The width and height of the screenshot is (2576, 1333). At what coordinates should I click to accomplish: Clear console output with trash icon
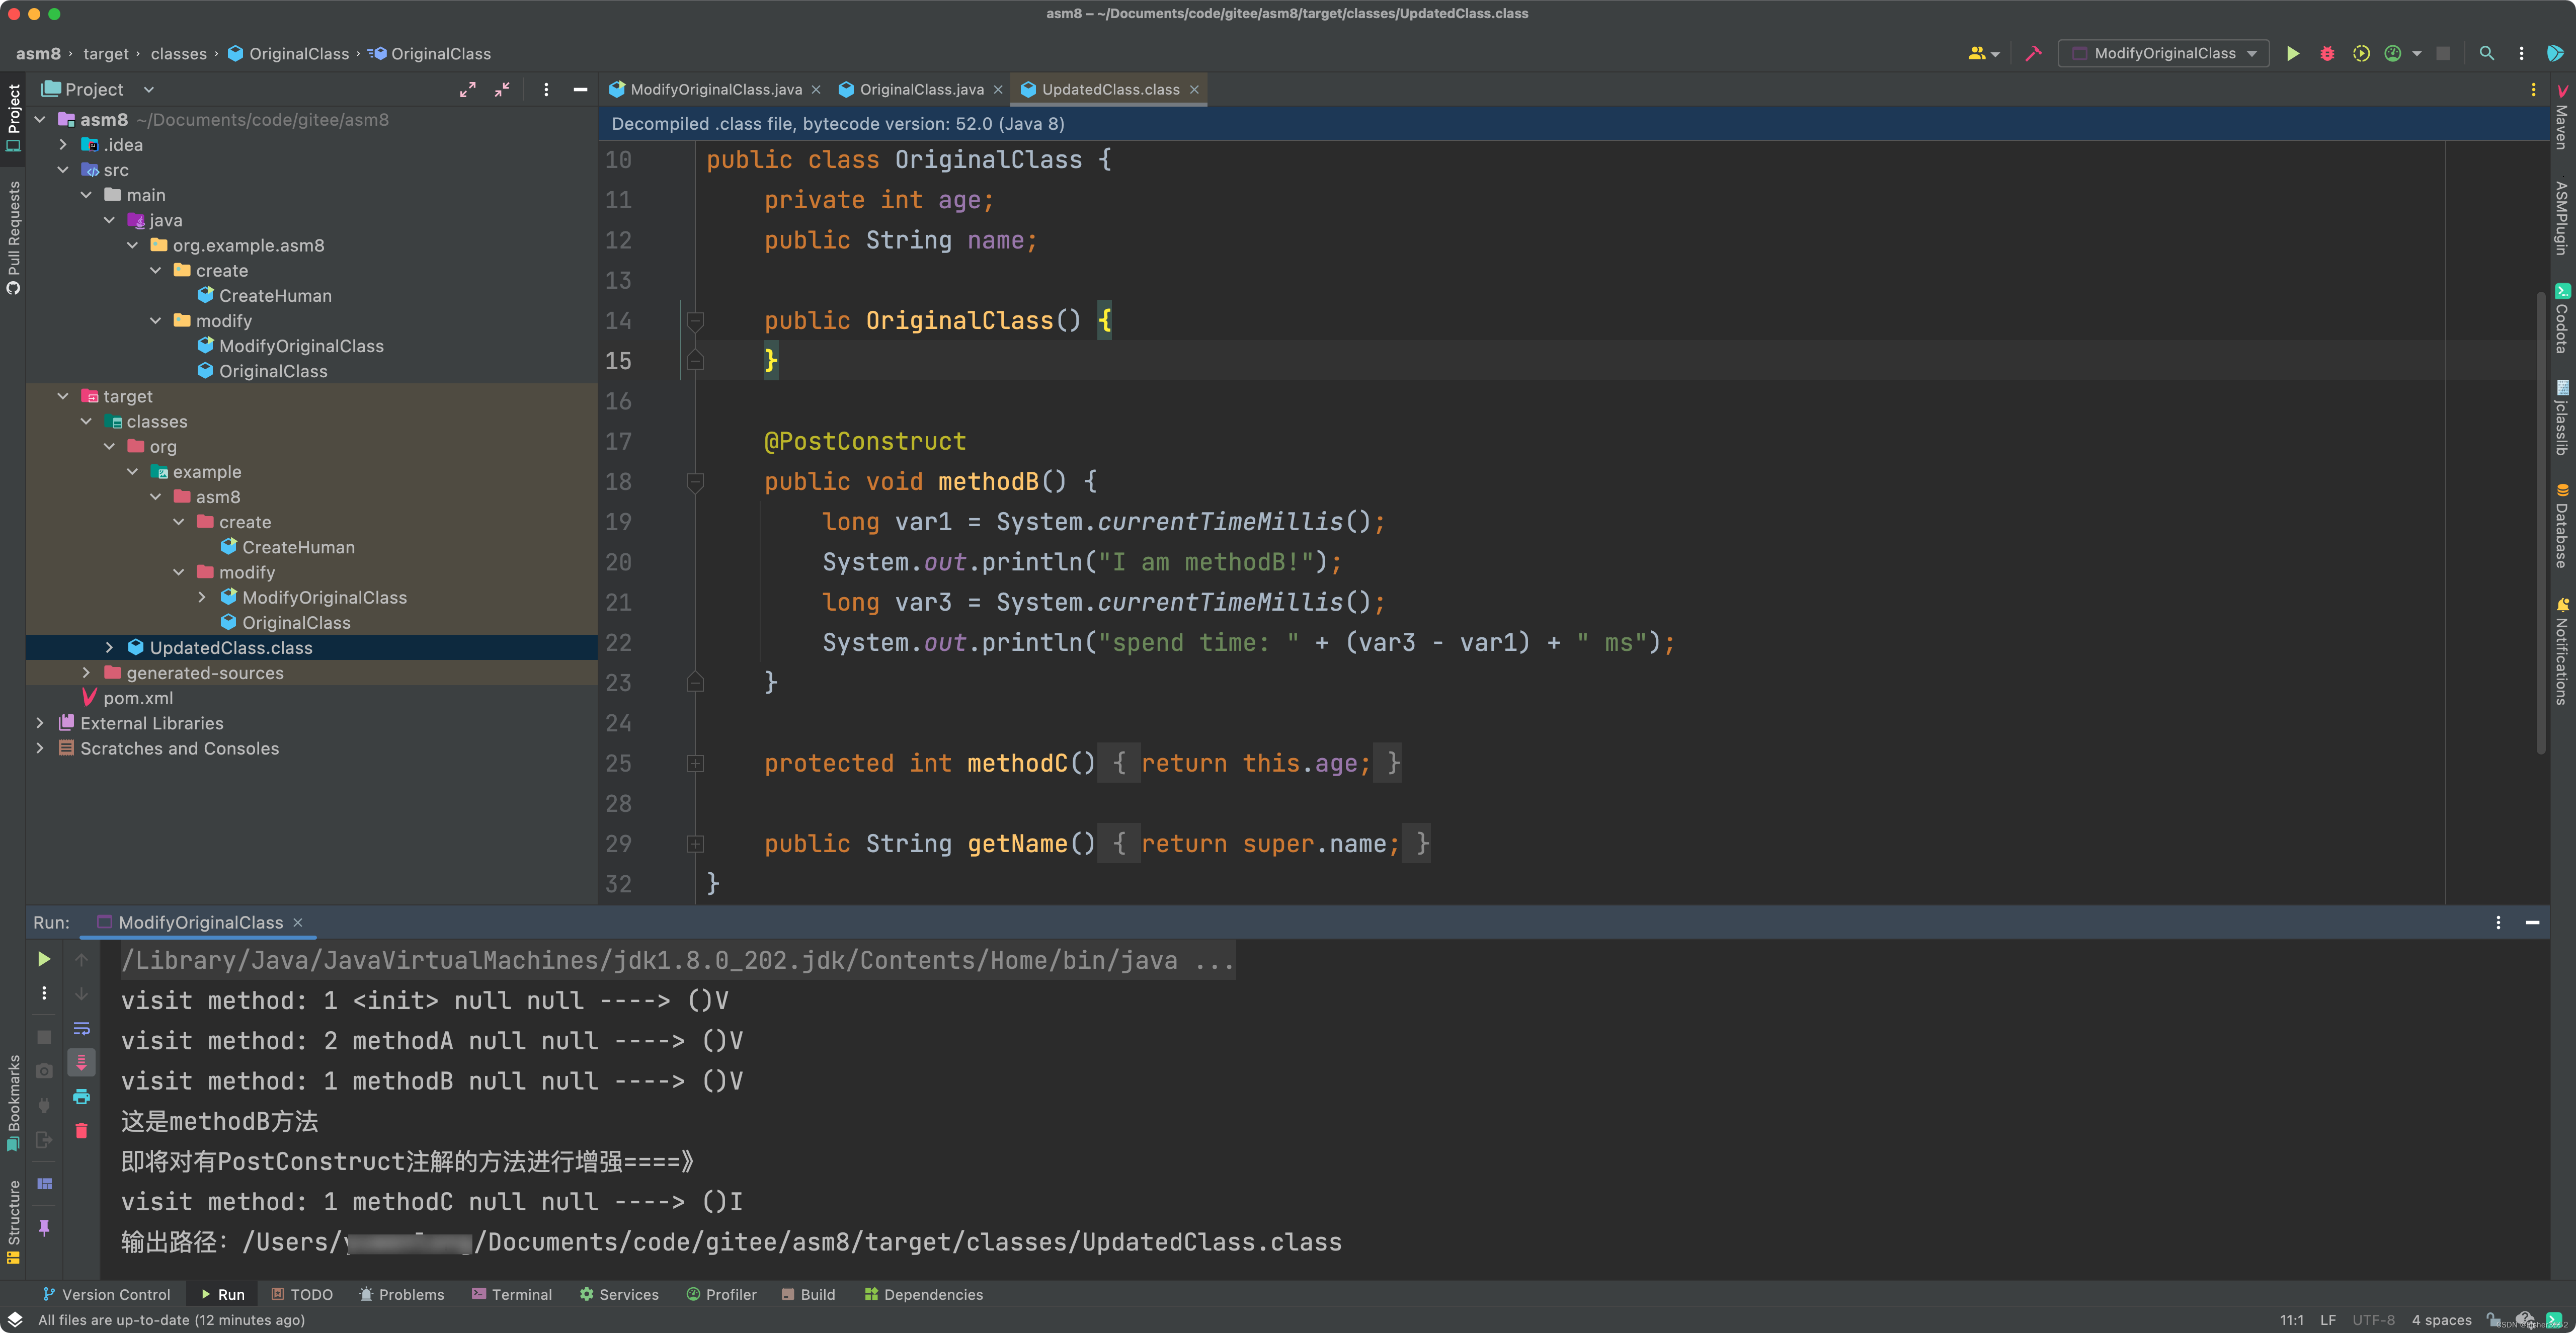tap(81, 1131)
